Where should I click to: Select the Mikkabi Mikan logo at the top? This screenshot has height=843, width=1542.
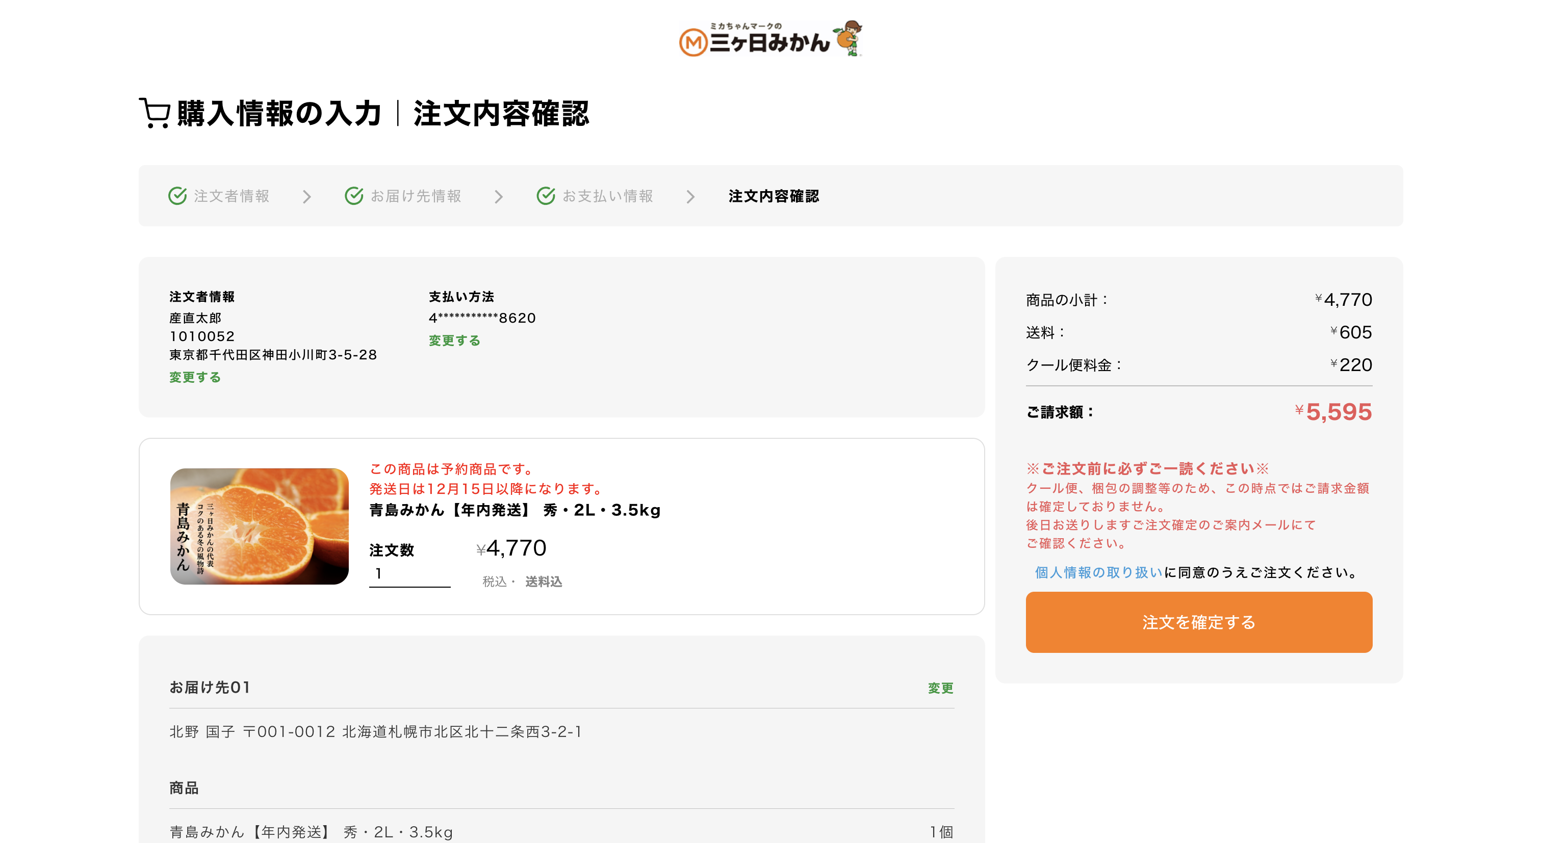pyautogui.click(x=771, y=41)
